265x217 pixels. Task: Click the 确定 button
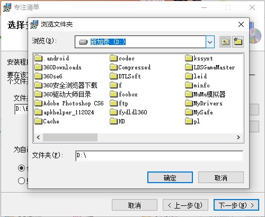tap(170, 177)
